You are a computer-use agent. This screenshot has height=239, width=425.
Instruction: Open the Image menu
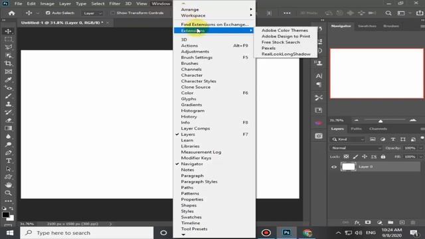tap(47, 4)
